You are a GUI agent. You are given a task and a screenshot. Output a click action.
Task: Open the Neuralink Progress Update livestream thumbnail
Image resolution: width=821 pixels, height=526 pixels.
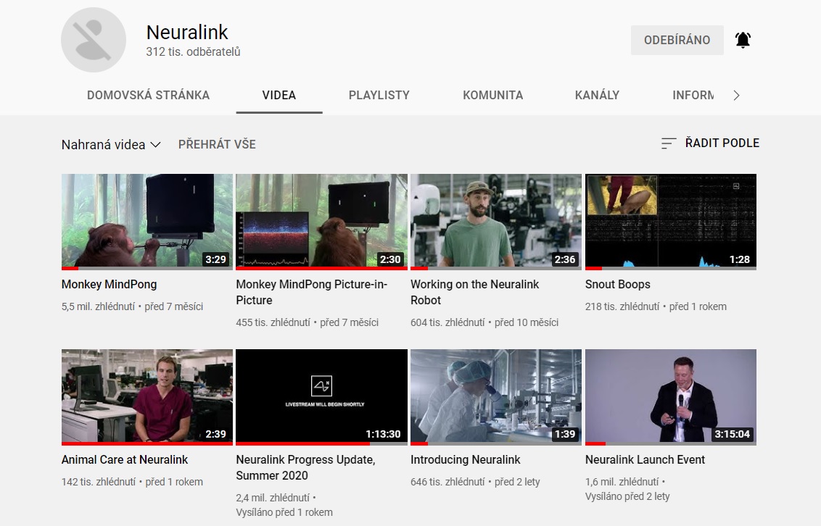point(321,397)
